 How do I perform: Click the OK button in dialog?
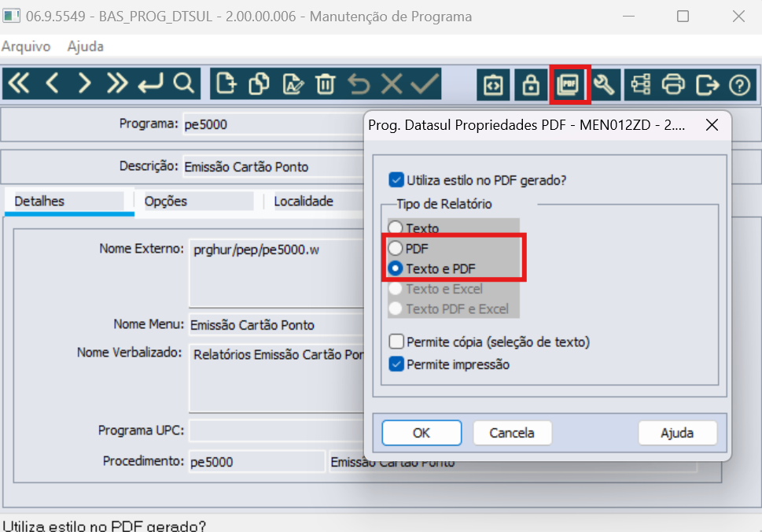(421, 433)
